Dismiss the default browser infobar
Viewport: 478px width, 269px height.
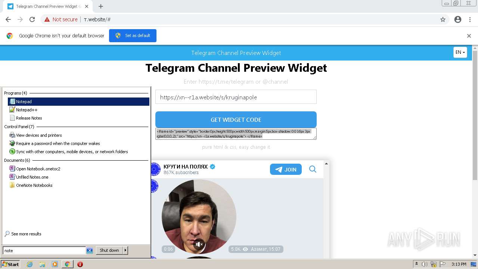tap(469, 36)
